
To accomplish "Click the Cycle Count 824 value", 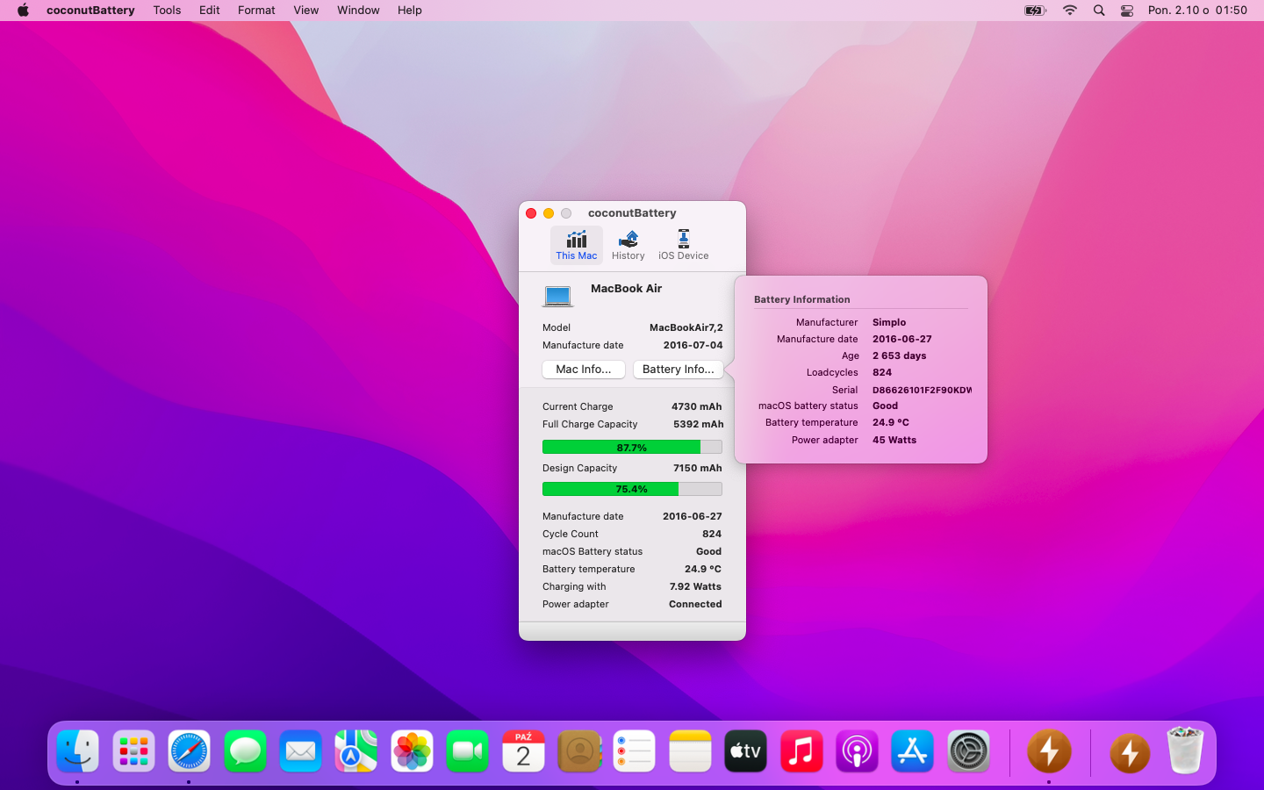I will [x=712, y=534].
